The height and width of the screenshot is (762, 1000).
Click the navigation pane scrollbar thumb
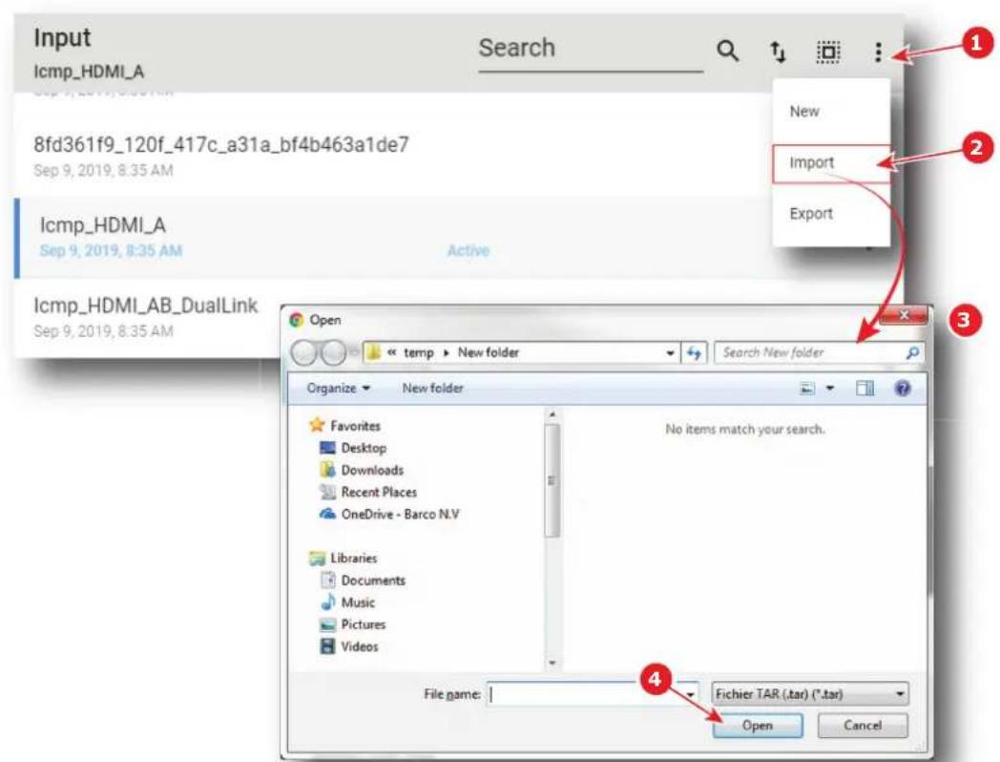tap(552, 480)
